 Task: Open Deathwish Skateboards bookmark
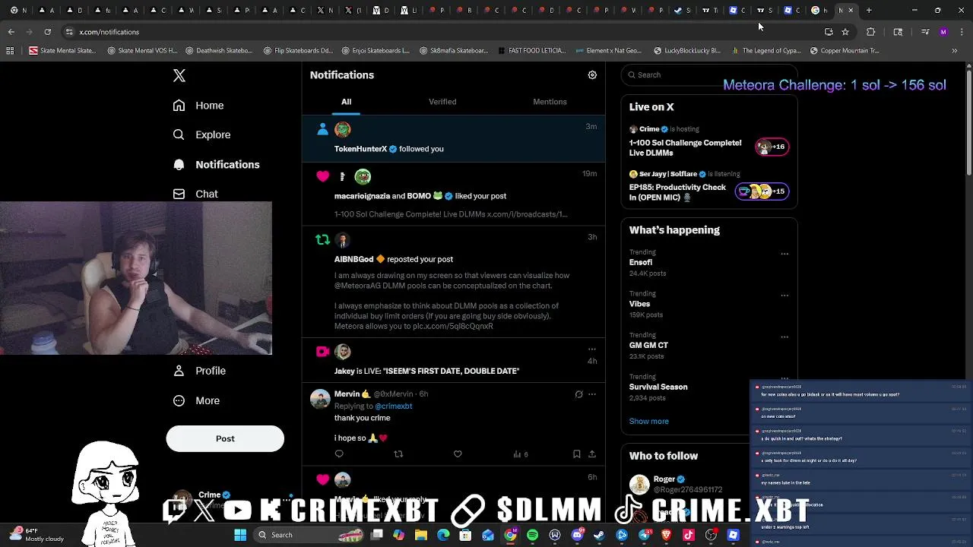217,51
